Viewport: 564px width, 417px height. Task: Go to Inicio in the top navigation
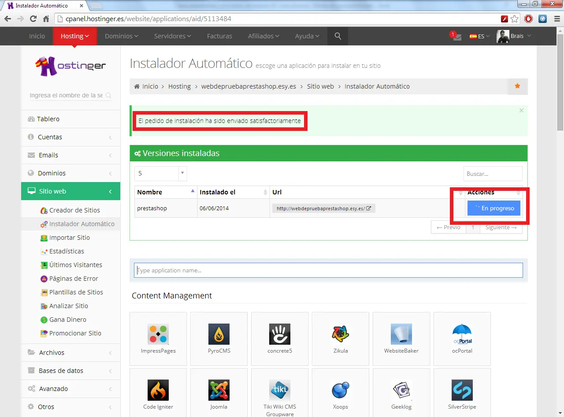[37, 36]
